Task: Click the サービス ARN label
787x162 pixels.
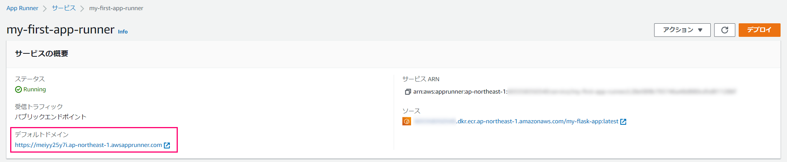Action: 421,79
